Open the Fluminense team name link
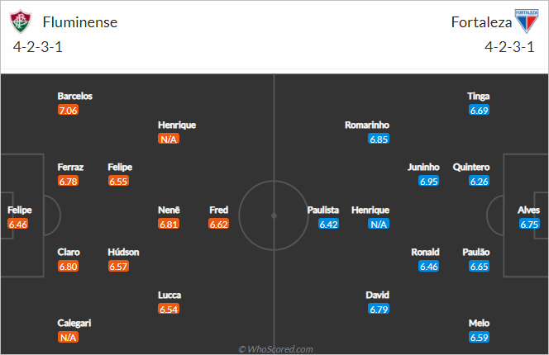549x355 pixels. point(80,22)
